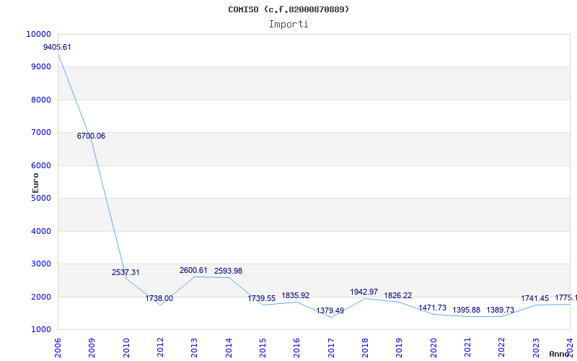The height and width of the screenshot is (361, 577).
Task: Click the 9405.61 data label
Action: point(57,47)
